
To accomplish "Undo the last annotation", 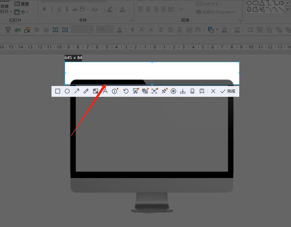I will [x=126, y=91].
